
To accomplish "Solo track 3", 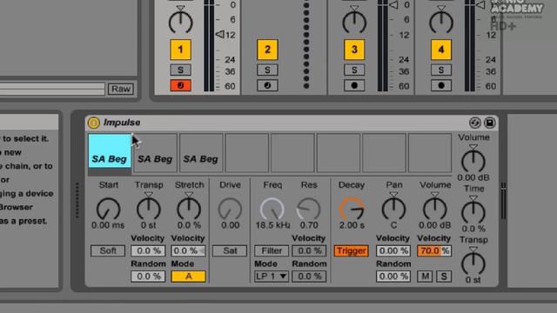I will click(x=354, y=70).
